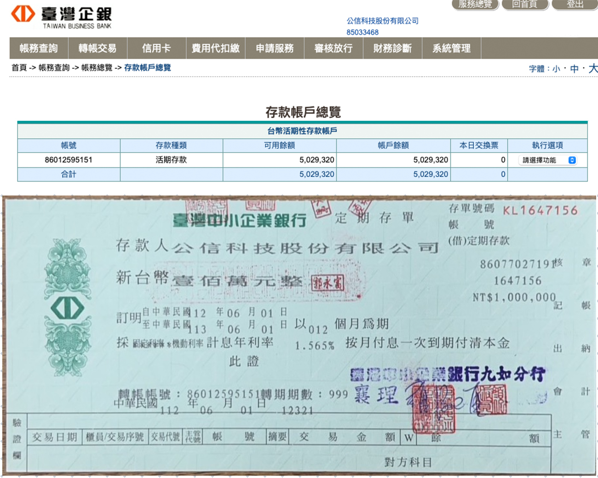Click the certificate number KL1647156
This screenshot has width=598, height=478.
click(540, 211)
